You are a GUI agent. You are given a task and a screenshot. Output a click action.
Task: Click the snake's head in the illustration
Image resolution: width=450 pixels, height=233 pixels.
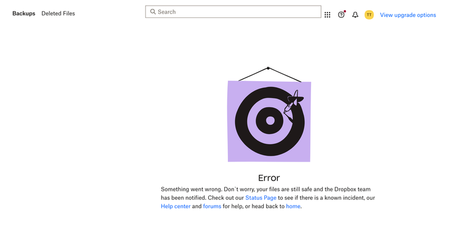pos(292,101)
